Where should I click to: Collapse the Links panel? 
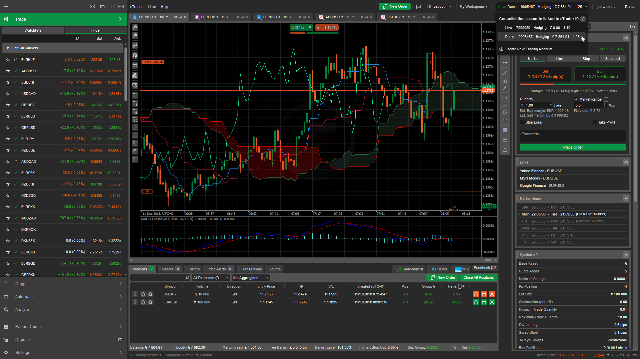(x=626, y=162)
